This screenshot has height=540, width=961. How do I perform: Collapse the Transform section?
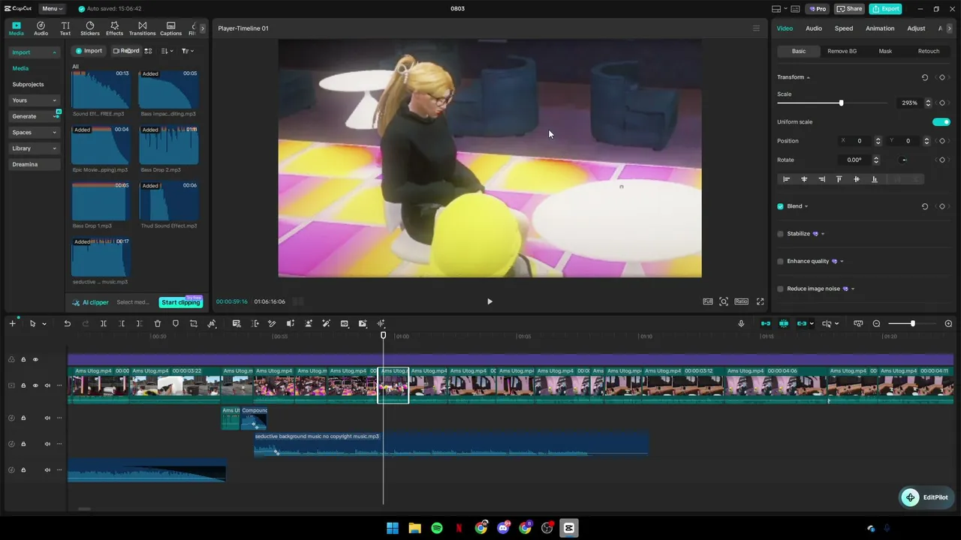pyautogui.click(x=808, y=77)
